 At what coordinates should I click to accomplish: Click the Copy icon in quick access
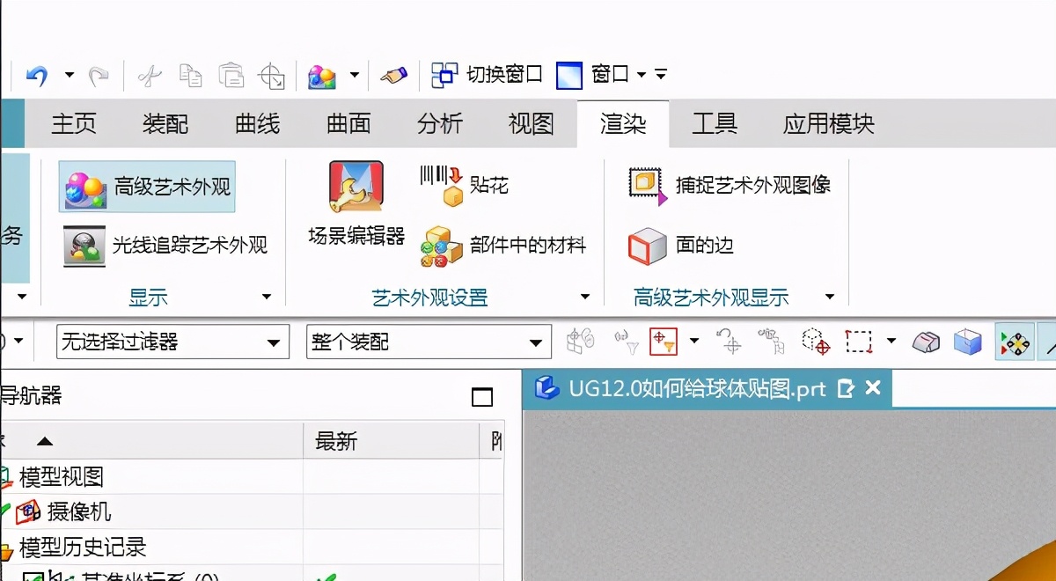coord(190,76)
